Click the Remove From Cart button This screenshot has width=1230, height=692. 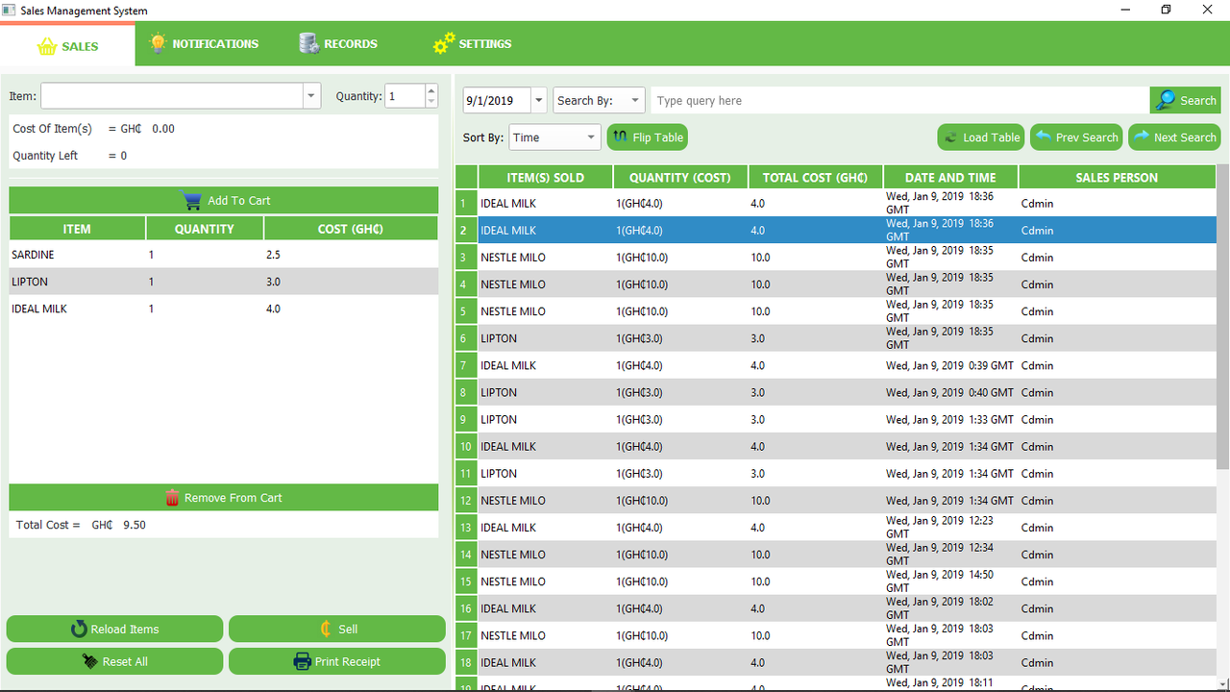pyautogui.click(x=224, y=498)
